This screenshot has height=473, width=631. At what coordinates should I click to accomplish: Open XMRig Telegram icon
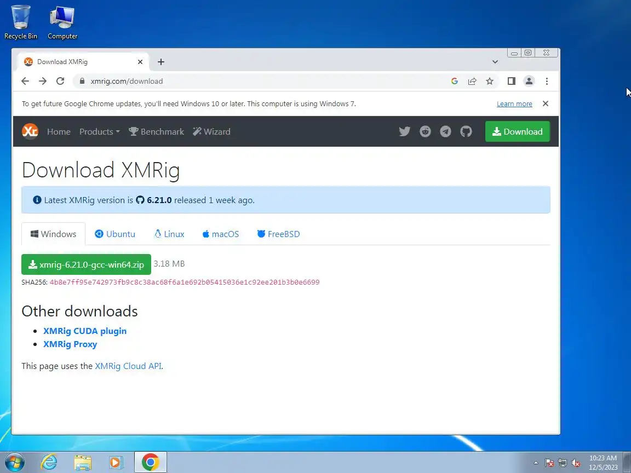(x=445, y=131)
